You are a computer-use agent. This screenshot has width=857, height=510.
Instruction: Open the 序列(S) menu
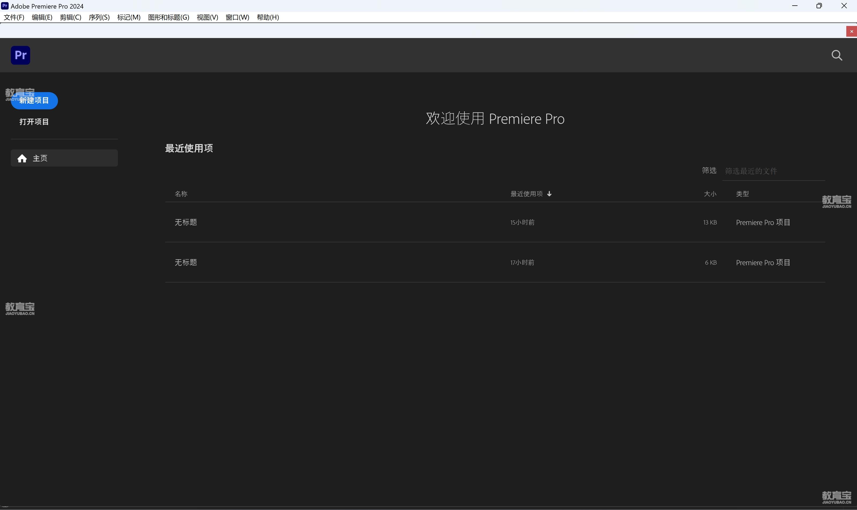point(99,17)
